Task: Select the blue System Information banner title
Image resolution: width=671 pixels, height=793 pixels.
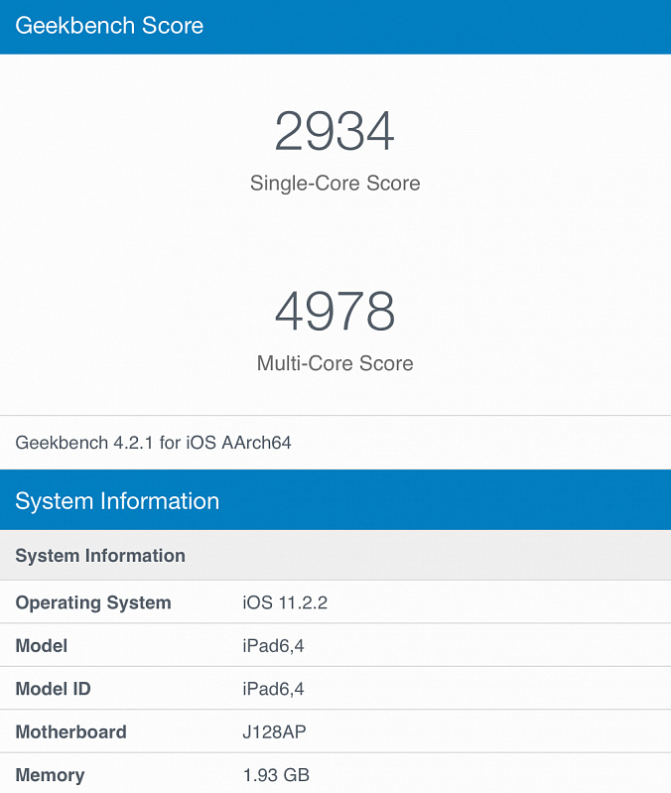Action: [x=117, y=501]
